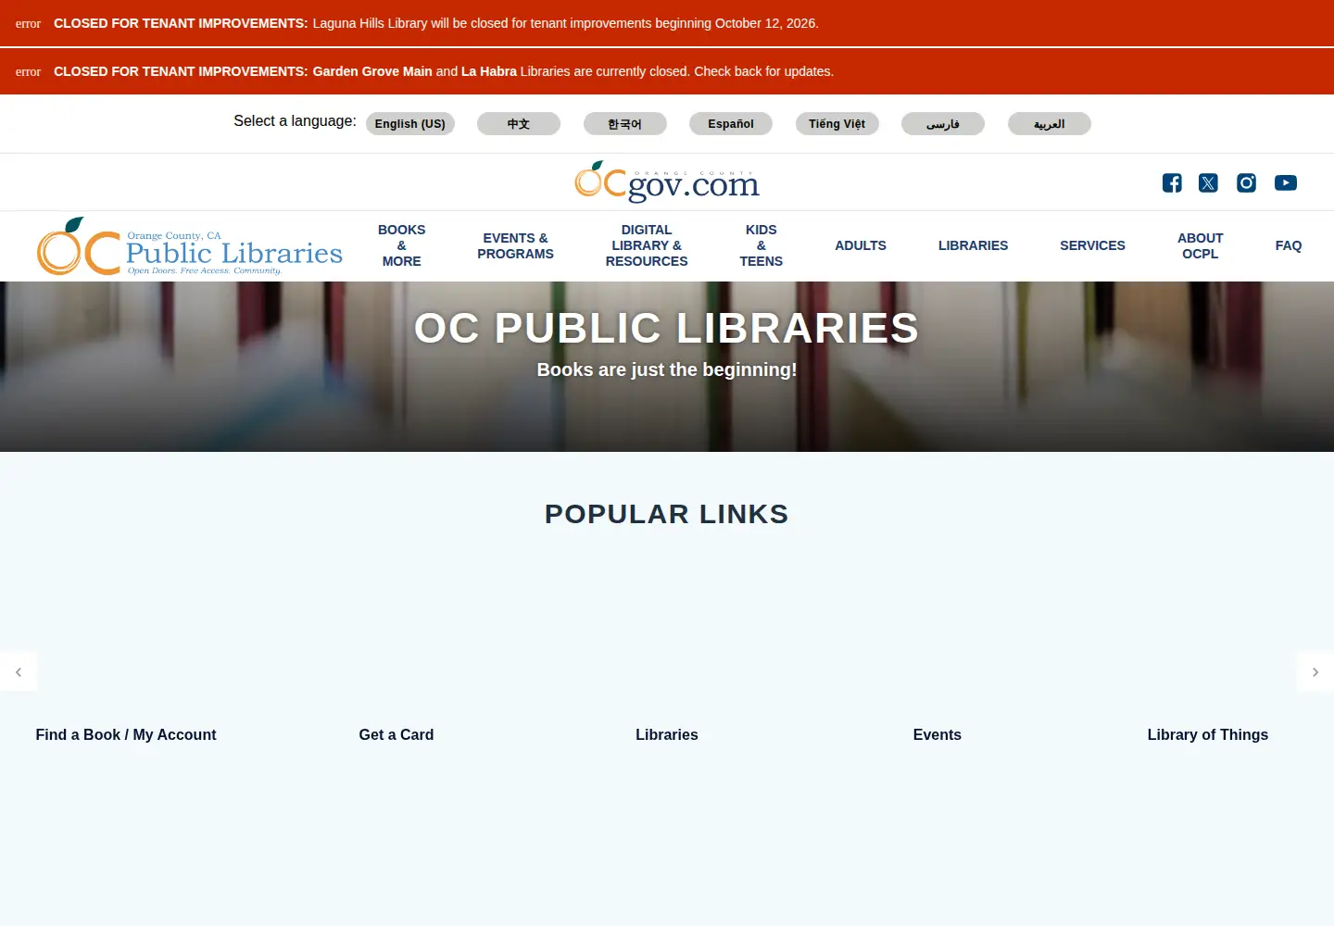Switch language to العربية
This screenshot has width=1334, height=926.
pyautogui.click(x=1050, y=124)
